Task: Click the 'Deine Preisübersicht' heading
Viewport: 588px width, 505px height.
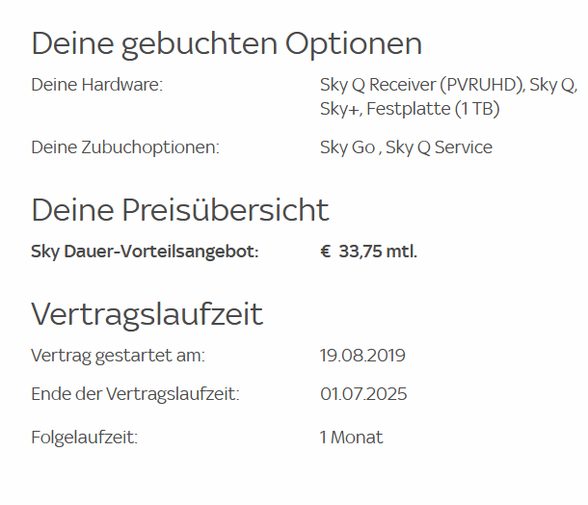Action: (180, 209)
